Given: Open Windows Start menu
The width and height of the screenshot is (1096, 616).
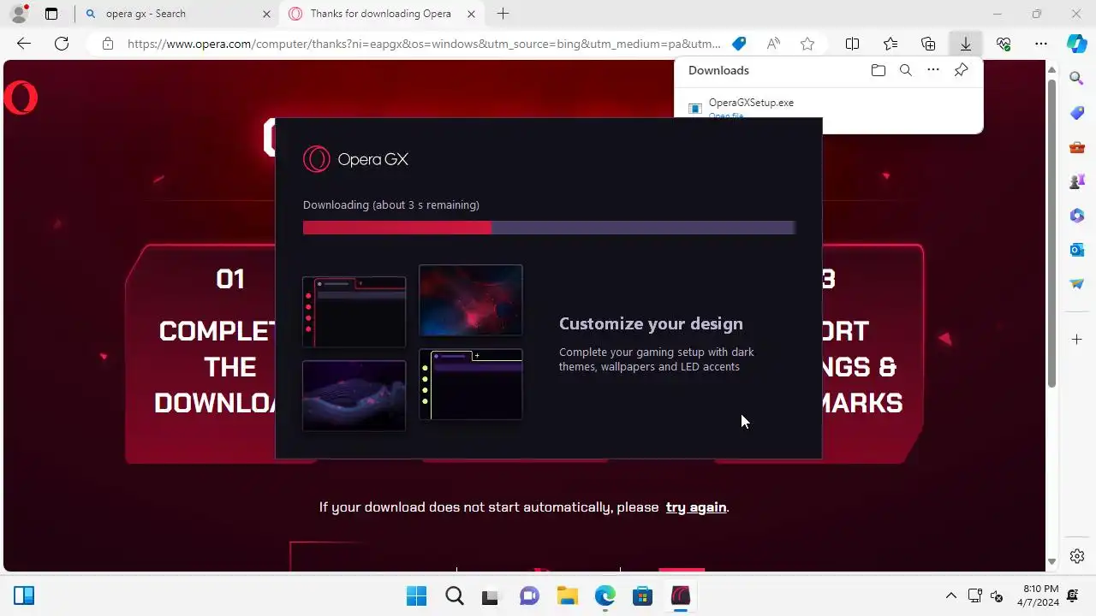Looking at the screenshot, I should pos(416,595).
